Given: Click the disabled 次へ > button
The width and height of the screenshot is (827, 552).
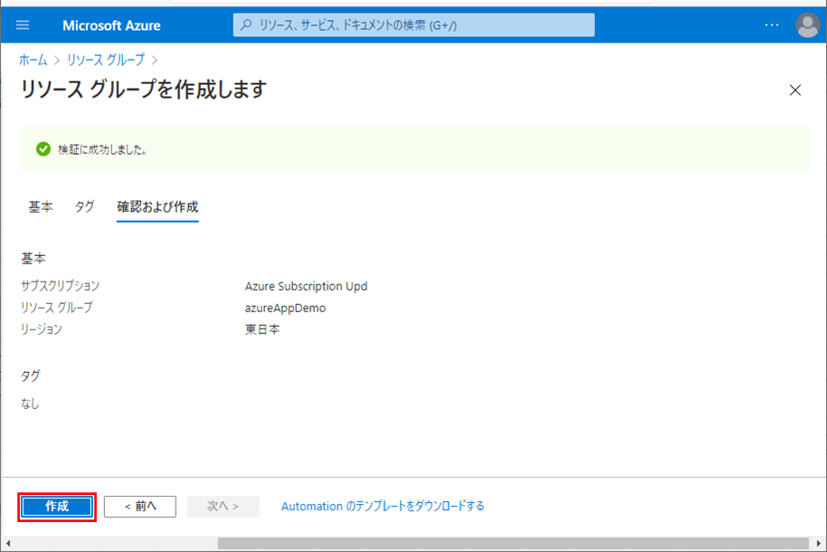Looking at the screenshot, I should (x=223, y=506).
